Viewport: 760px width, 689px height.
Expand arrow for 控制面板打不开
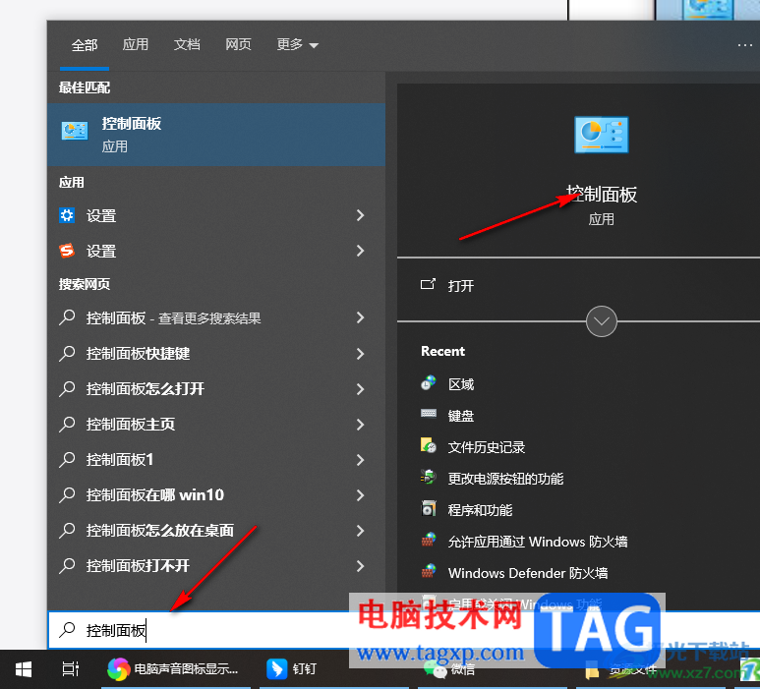360,566
